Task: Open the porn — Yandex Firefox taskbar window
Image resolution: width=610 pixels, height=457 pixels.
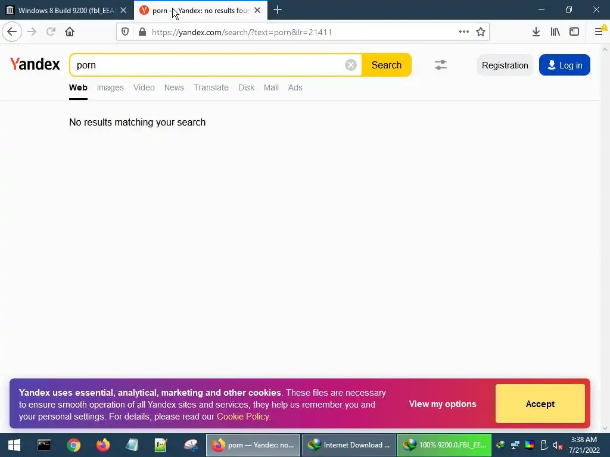Action: 253,445
